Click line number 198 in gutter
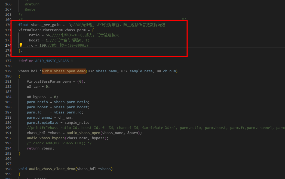Image resolution: width=285 pixels, height=179 pixels. coord(8,169)
